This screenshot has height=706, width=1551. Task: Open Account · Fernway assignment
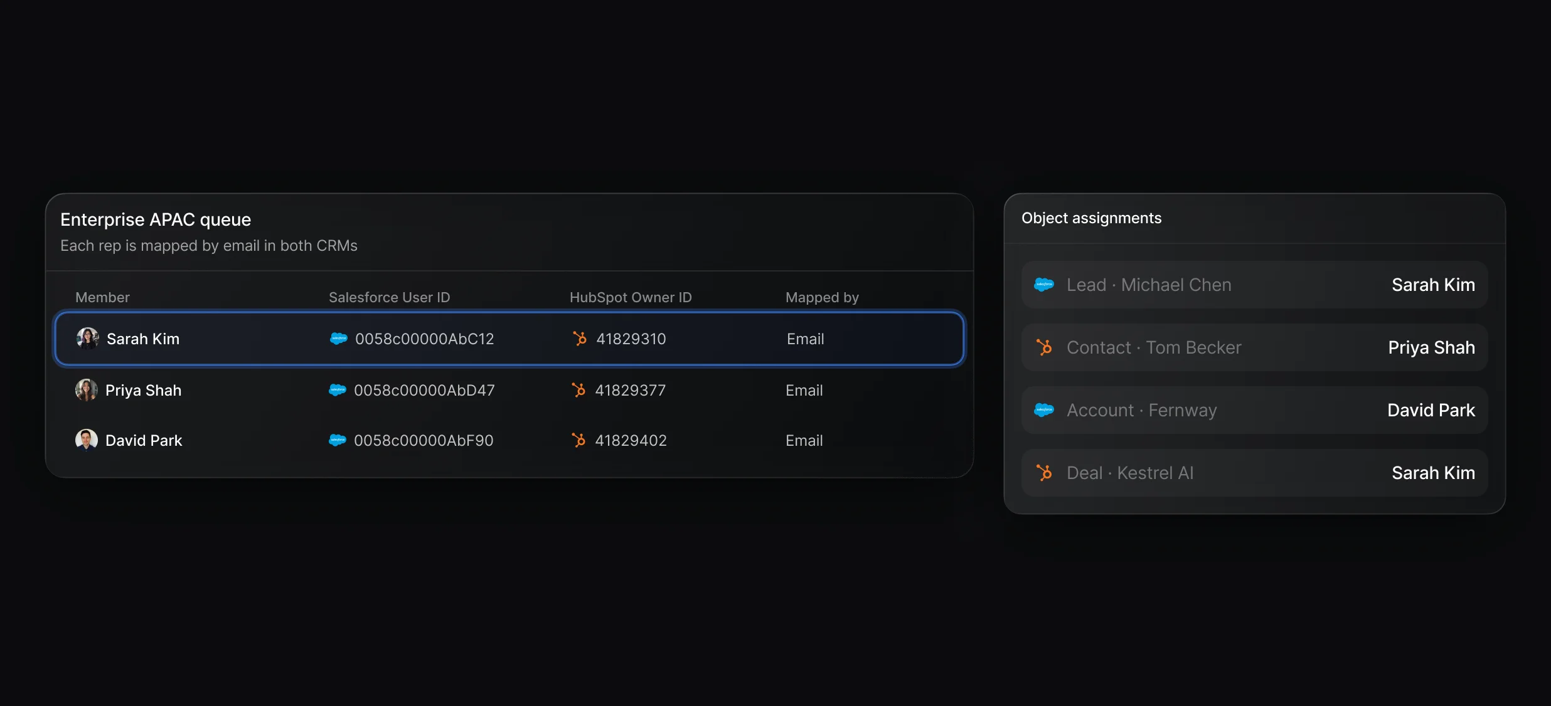[1255, 410]
